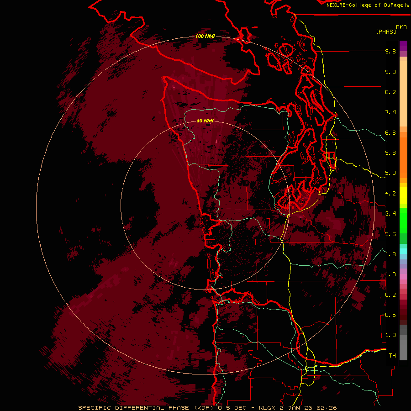Image resolution: width=411 pixels, height=411 pixels.
Task: Click the 9.0 value on color scale
Action: [390, 72]
